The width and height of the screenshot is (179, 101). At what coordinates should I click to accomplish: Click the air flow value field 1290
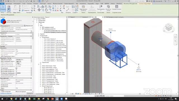23,60
